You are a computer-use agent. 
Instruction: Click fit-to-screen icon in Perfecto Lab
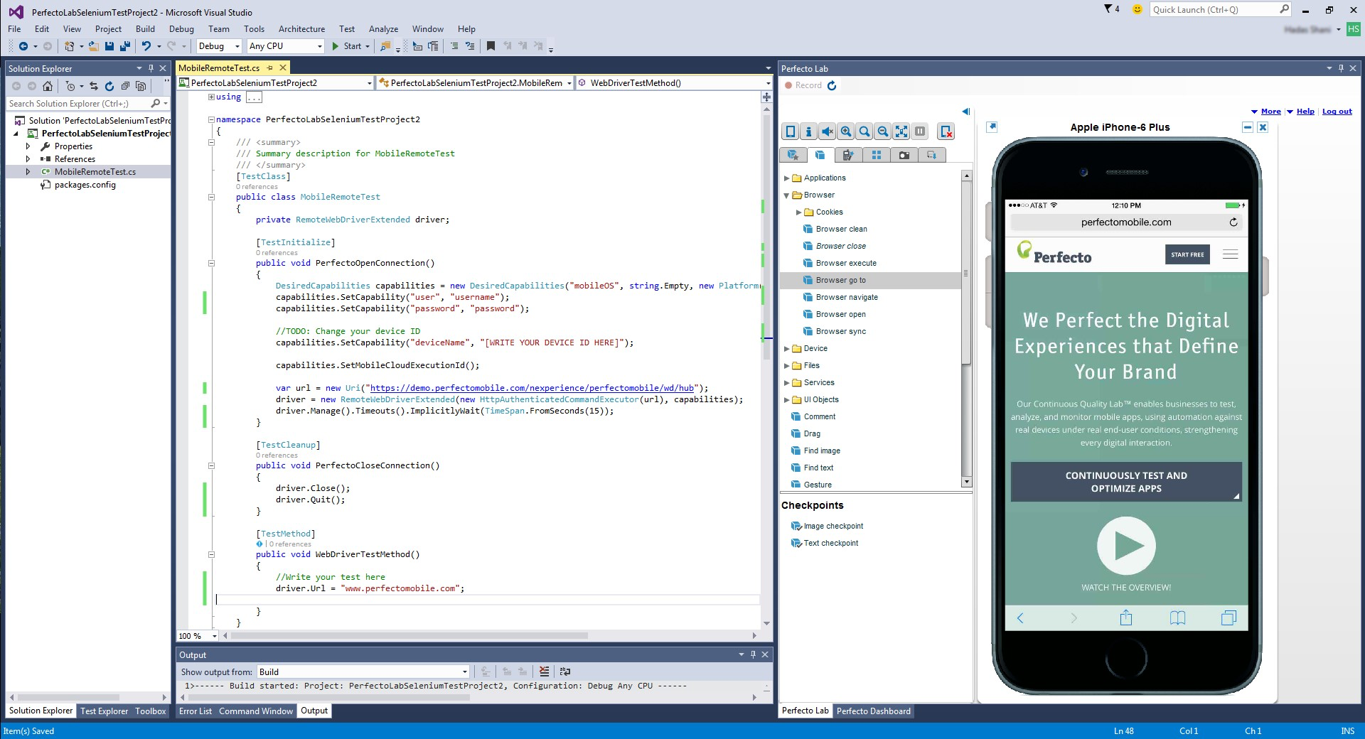tap(901, 131)
